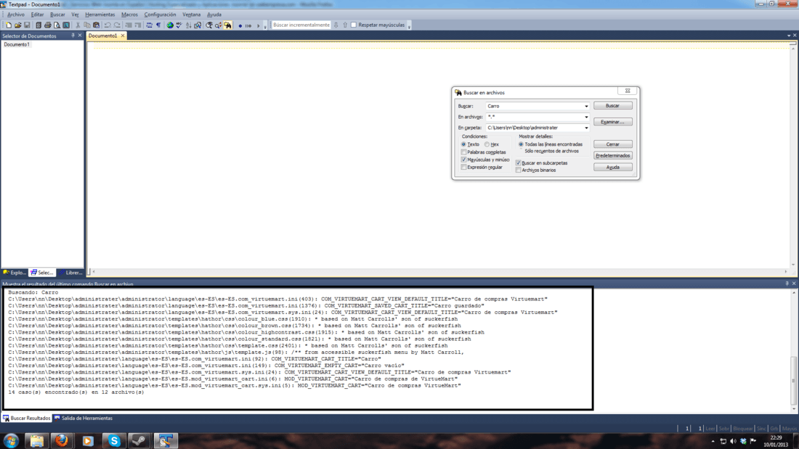Open the Archivo menu
This screenshot has width=799, height=449.
[x=16, y=15]
